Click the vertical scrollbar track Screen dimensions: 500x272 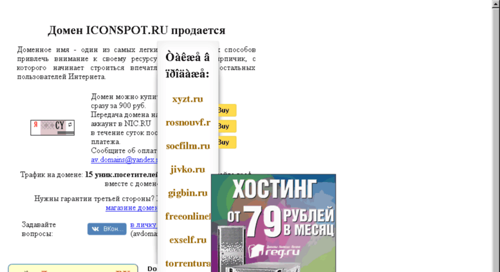coord(496,140)
